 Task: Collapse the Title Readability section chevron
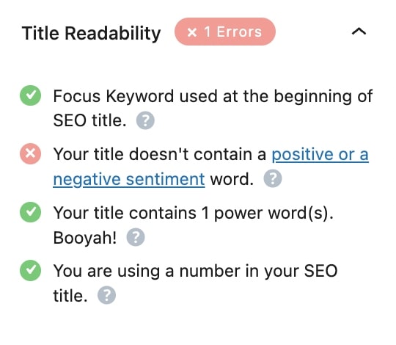(359, 32)
